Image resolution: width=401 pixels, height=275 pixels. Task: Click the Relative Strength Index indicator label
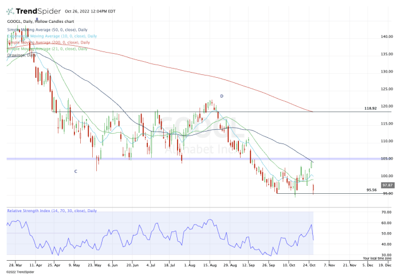tap(50, 211)
